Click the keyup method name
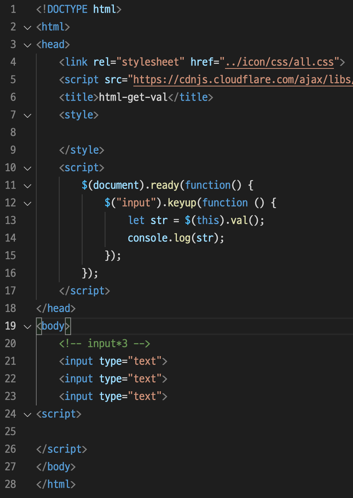Viewport: 353px width, 498px height. 182,203
